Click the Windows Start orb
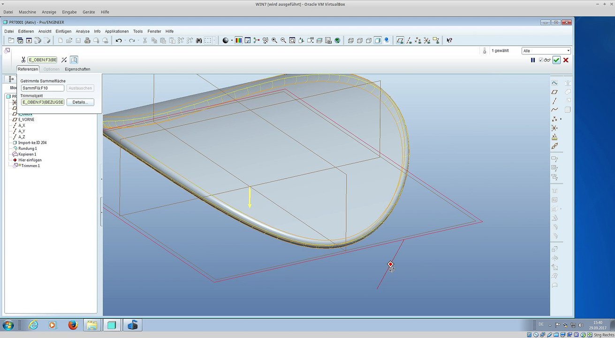The width and height of the screenshot is (615, 338). click(x=8, y=325)
